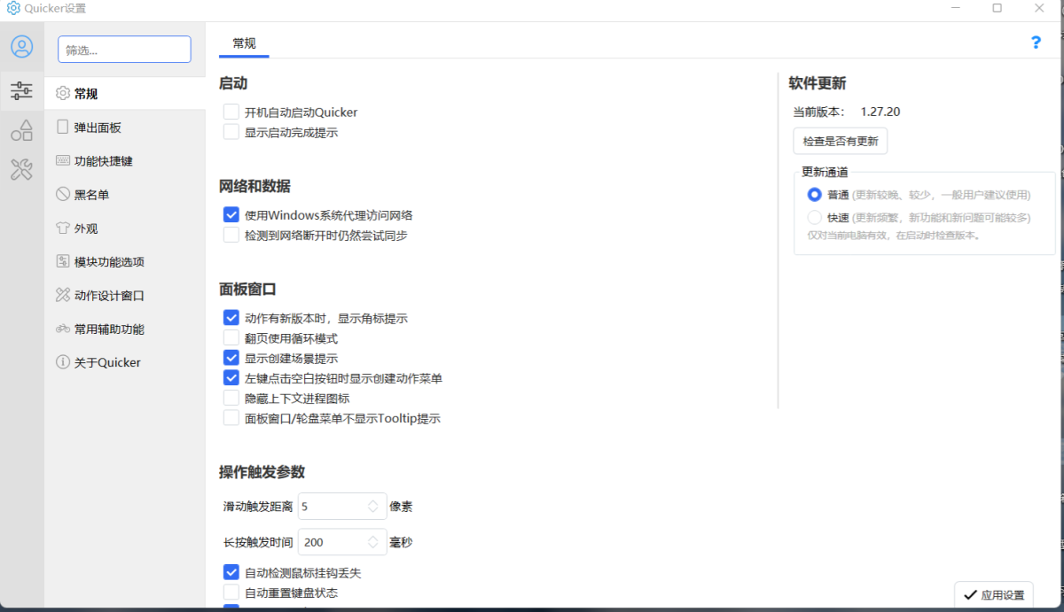Uncheck 左键点击空白按钮时显示创建动作菜单
1064x612 pixels.
[x=231, y=378]
